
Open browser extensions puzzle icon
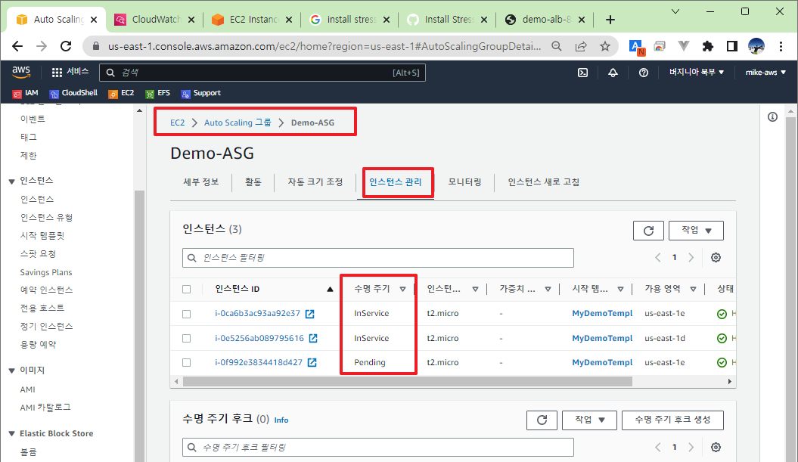[x=707, y=46]
